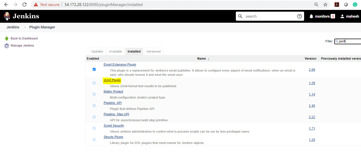361x157 pixels.
Task: Click the Script Security enabled checkbox
Action: 94,128
